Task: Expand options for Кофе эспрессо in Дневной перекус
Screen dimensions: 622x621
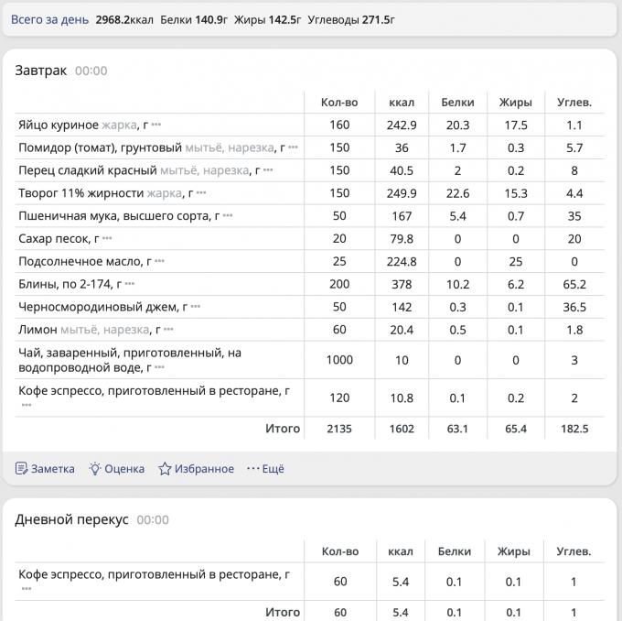Action: [27, 589]
